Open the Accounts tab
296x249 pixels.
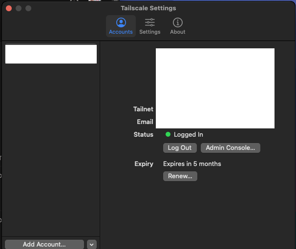click(x=121, y=26)
